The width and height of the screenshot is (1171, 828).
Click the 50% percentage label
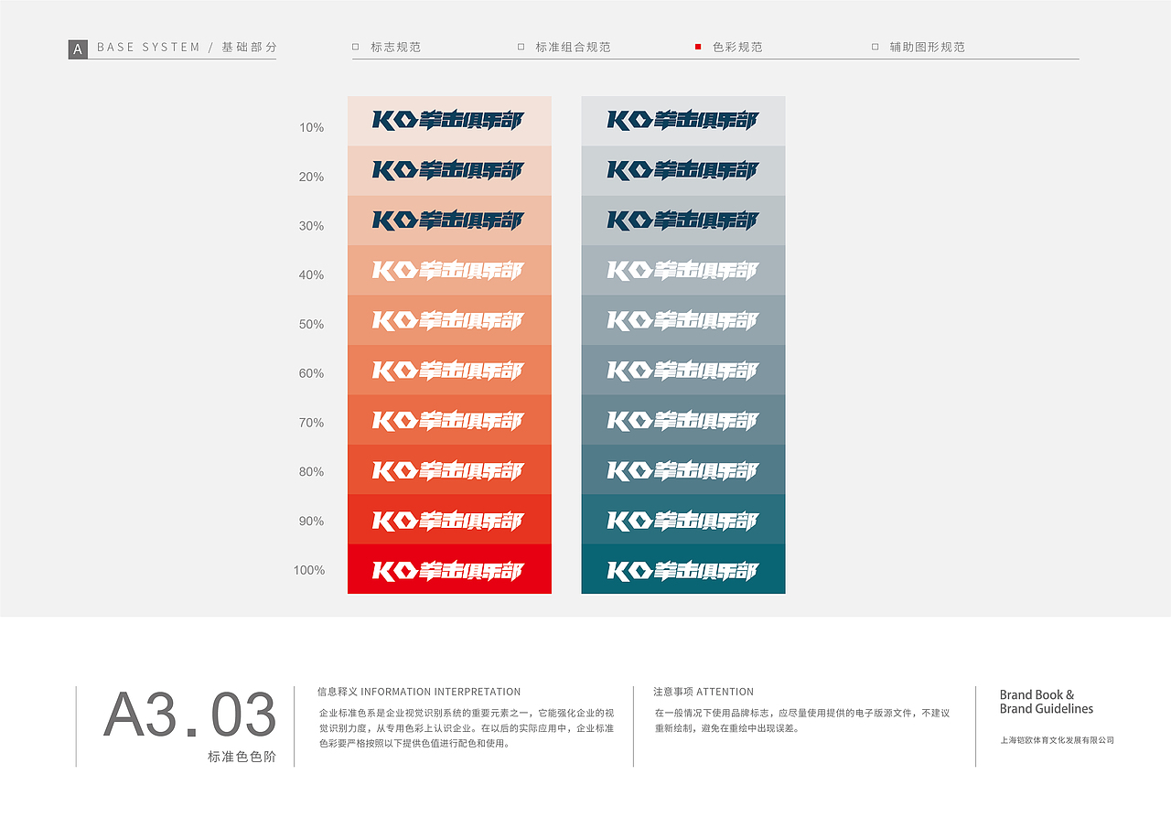pos(312,324)
